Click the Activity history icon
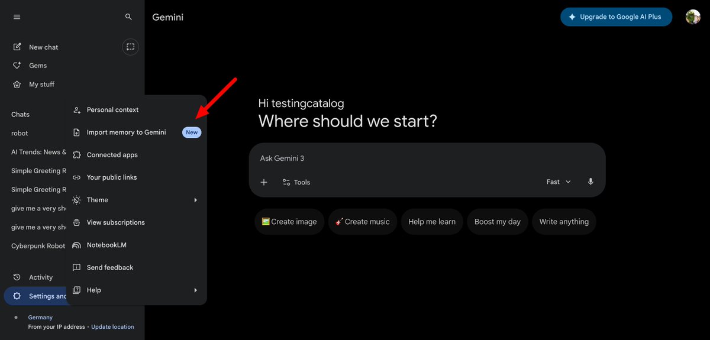The width and height of the screenshot is (710, 340). pos(17,277)
